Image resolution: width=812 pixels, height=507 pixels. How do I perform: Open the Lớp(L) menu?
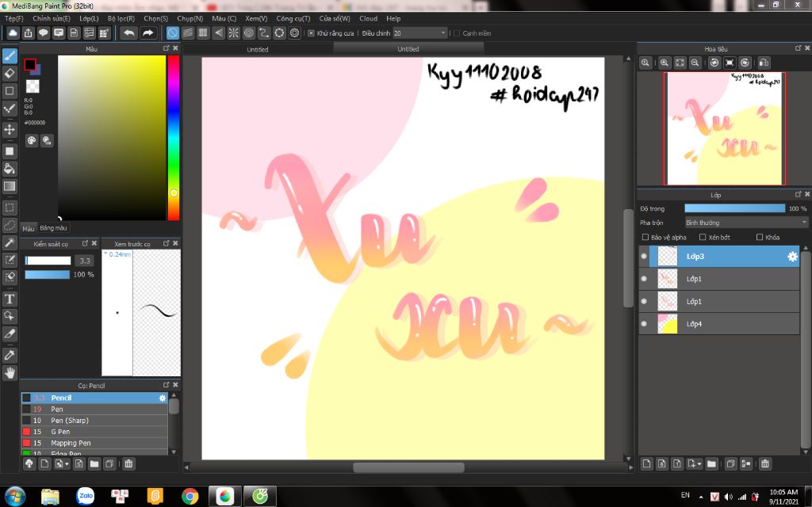point(89,18)
